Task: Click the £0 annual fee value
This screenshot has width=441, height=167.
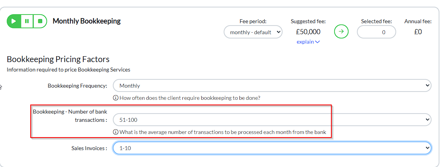Action: pos(418,32)
